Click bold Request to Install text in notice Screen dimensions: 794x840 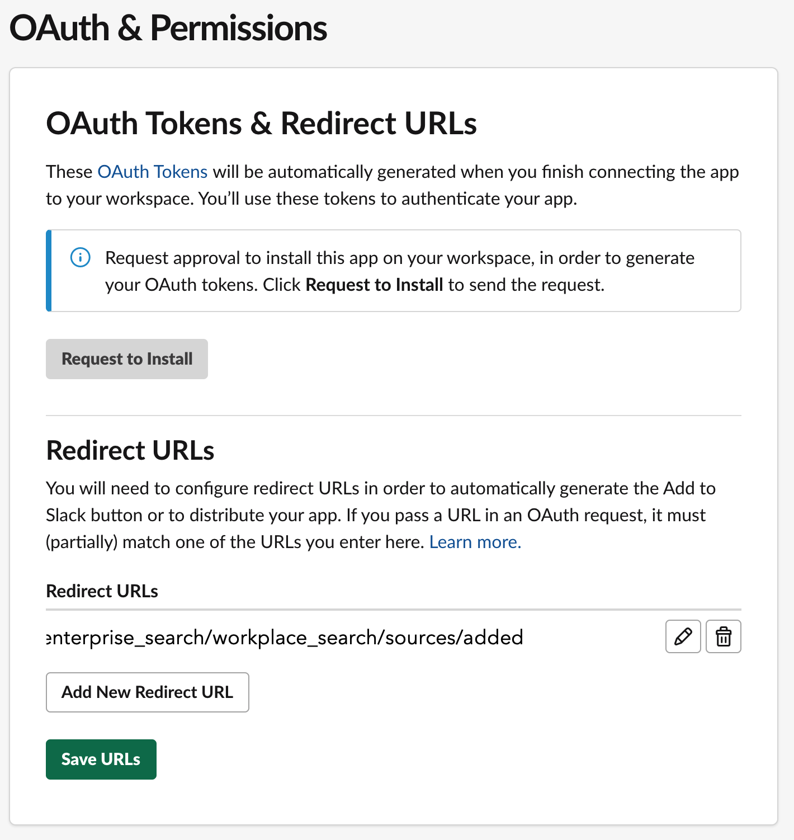[374, 285]
